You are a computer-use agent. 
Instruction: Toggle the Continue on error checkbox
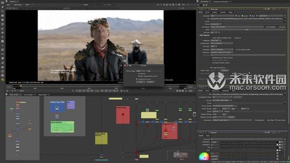click(137, 79)
